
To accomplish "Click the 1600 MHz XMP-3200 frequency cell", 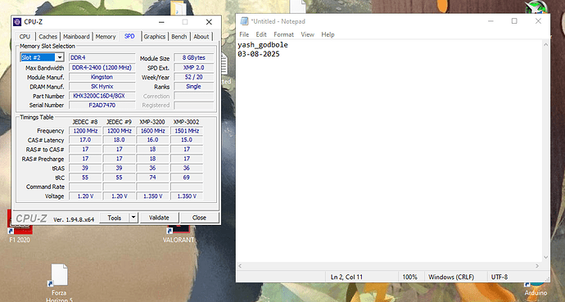I will [x=153, y=131].
